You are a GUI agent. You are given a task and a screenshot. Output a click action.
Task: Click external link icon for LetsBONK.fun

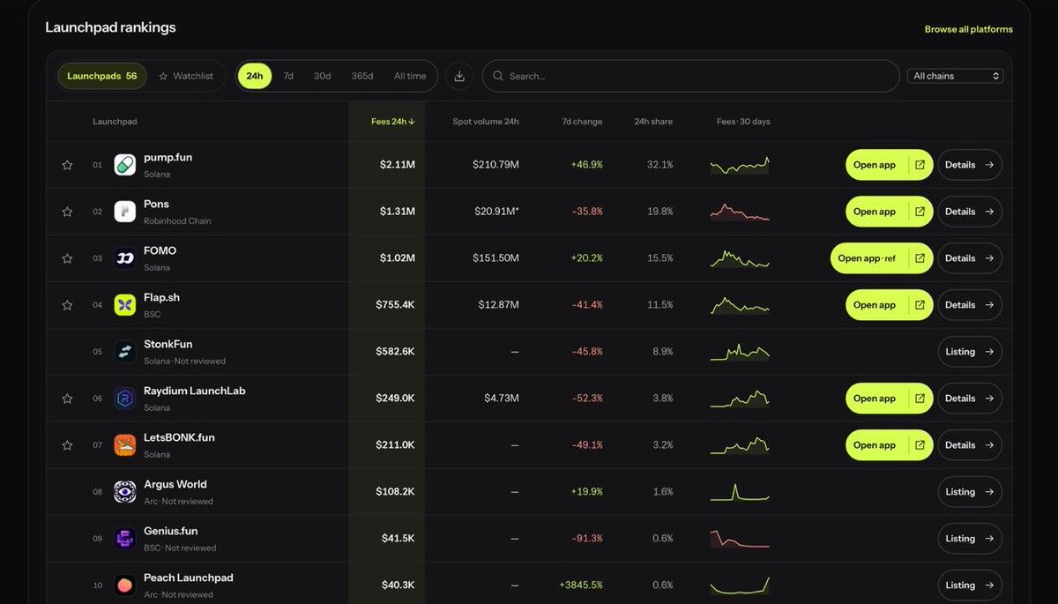click(920, 445)
